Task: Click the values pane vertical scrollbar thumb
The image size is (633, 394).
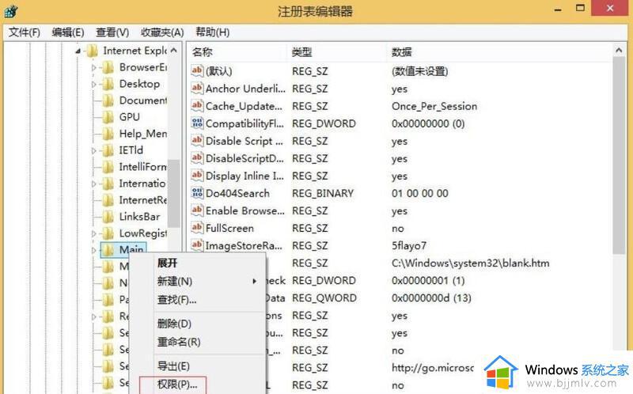Action: point(619,155)
